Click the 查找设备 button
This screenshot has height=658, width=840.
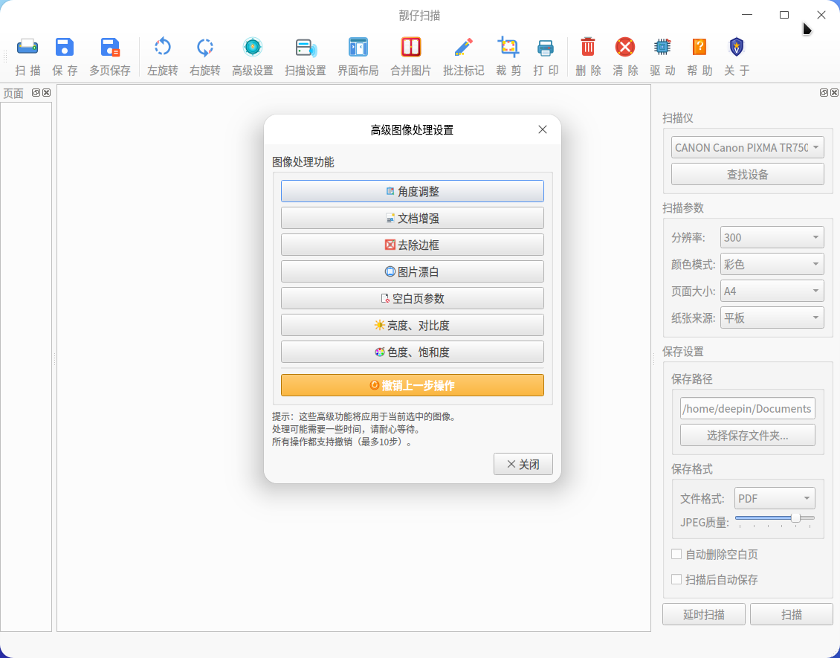[747, 174]
